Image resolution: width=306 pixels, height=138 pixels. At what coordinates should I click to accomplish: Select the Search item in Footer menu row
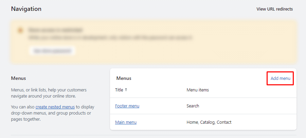pos(193,106)
